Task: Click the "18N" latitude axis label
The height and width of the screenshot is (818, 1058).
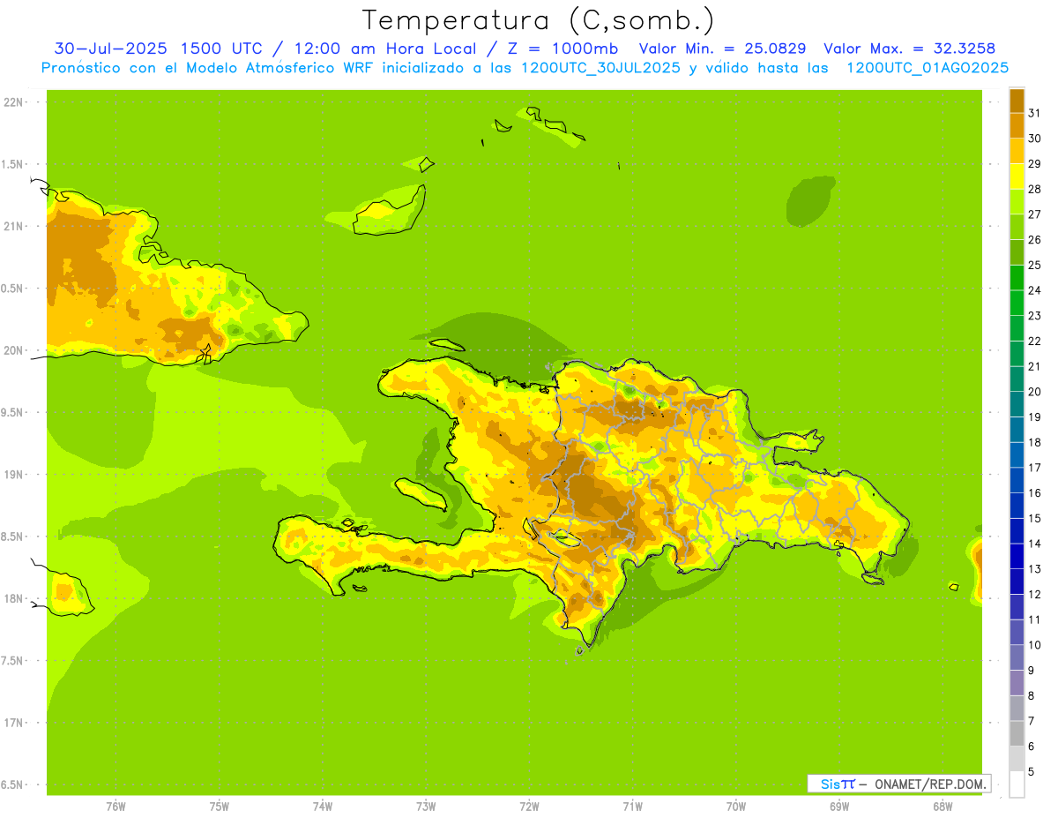Action: 13,598
